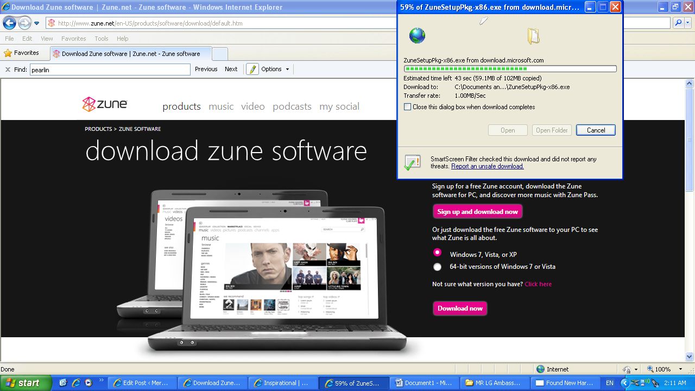Click the 'Click here' version link

point(538,284)
